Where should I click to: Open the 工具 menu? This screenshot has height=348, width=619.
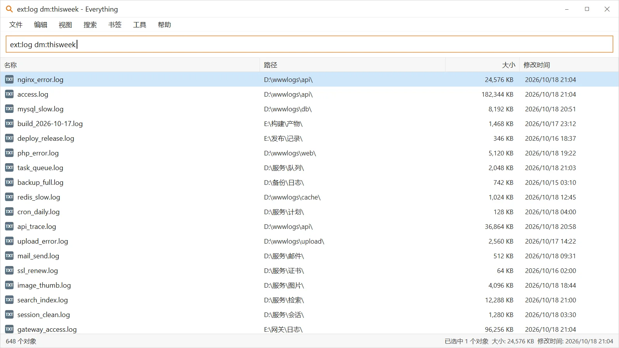[x=140, y=25]
